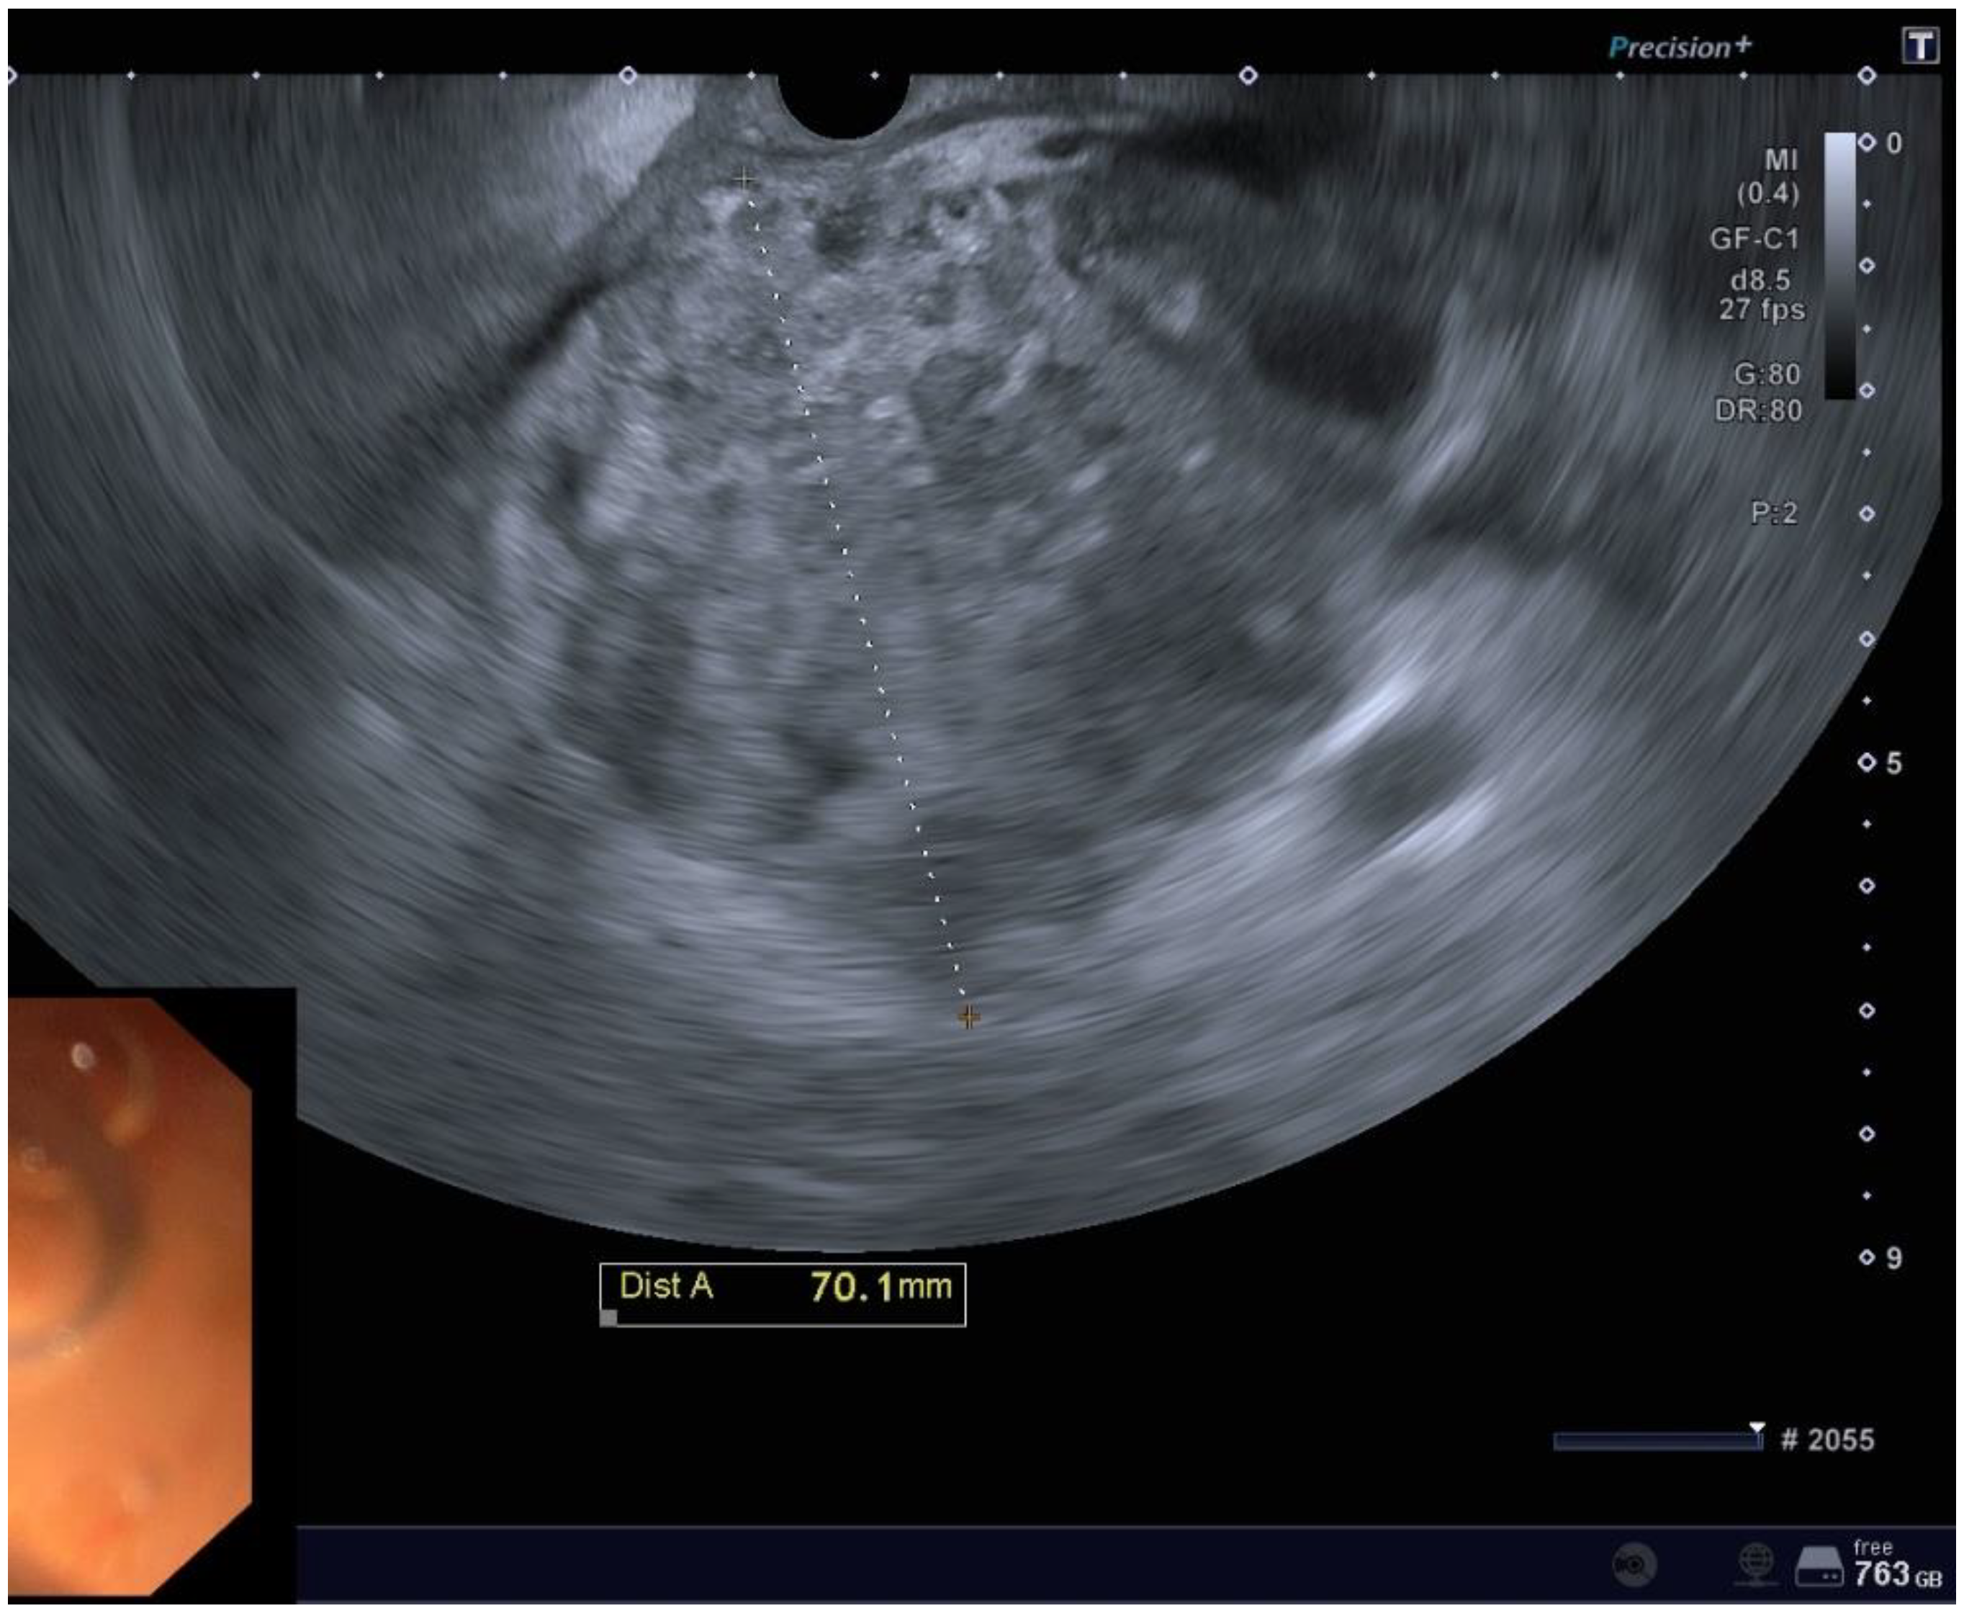
Task: Click the G:80 gain setting
Action: pos(1767,374)
